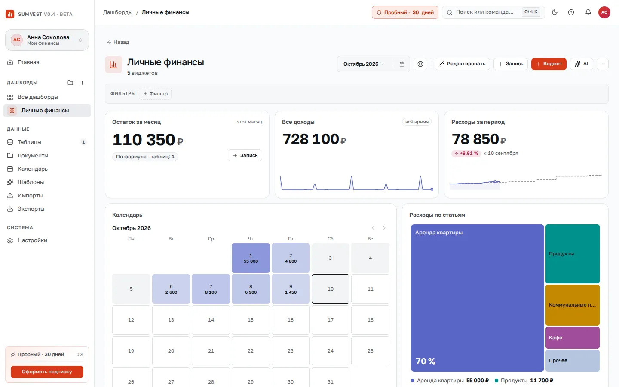Focus the Поиск или команда search field
619x387 pixels.
[x=493, y=12]
